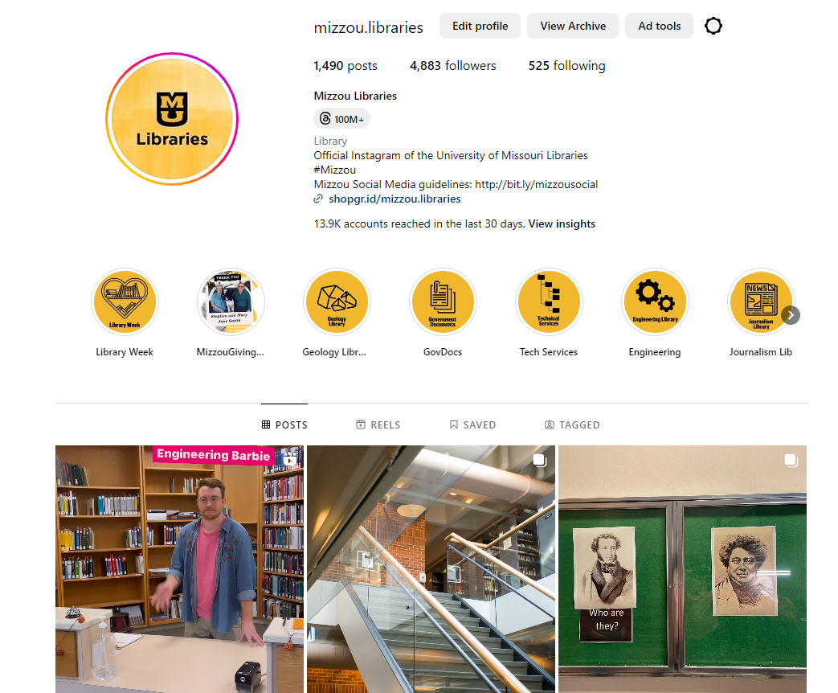Switch to the Tagged tab

tap(572, 424)
